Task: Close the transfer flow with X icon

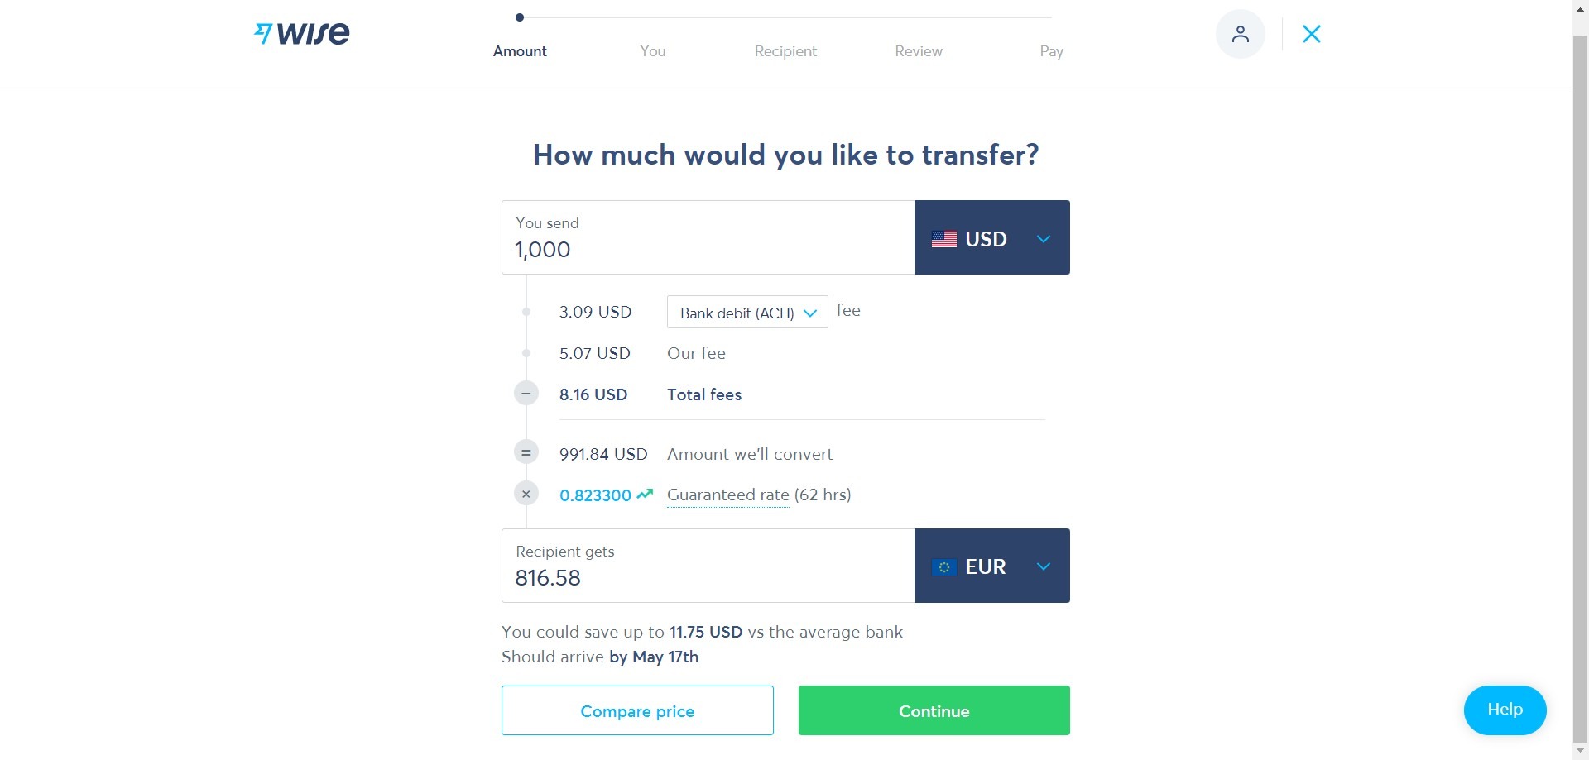Action: tap(1312, 34)
